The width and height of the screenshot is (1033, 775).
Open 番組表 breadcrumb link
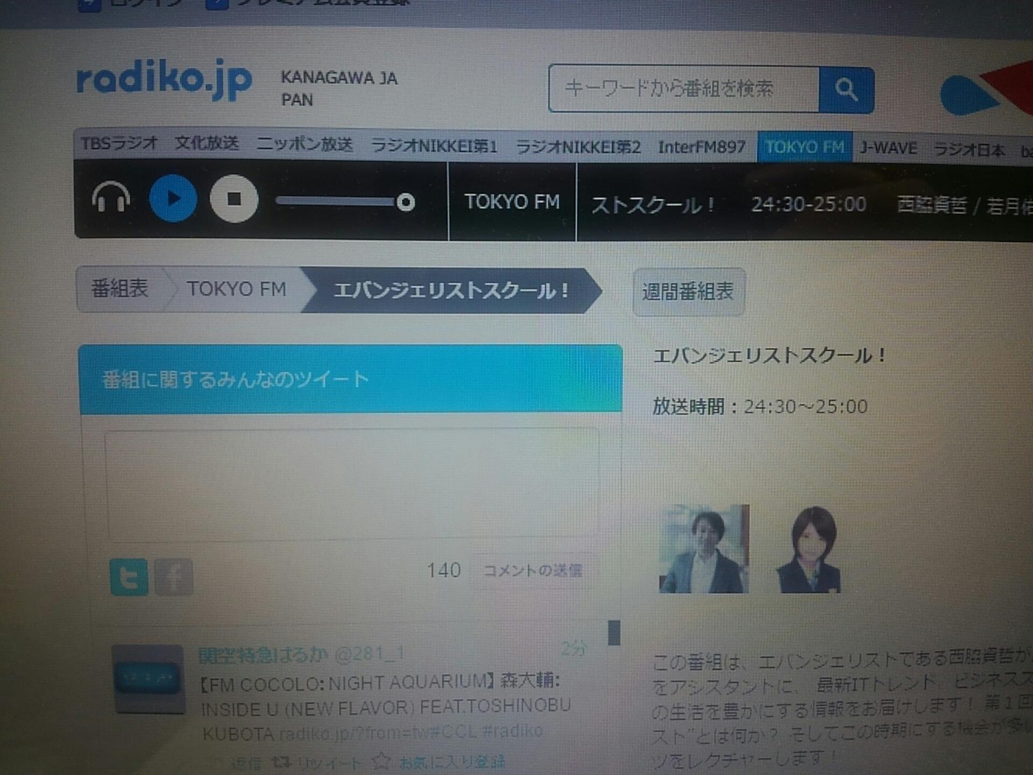[119, 289]
